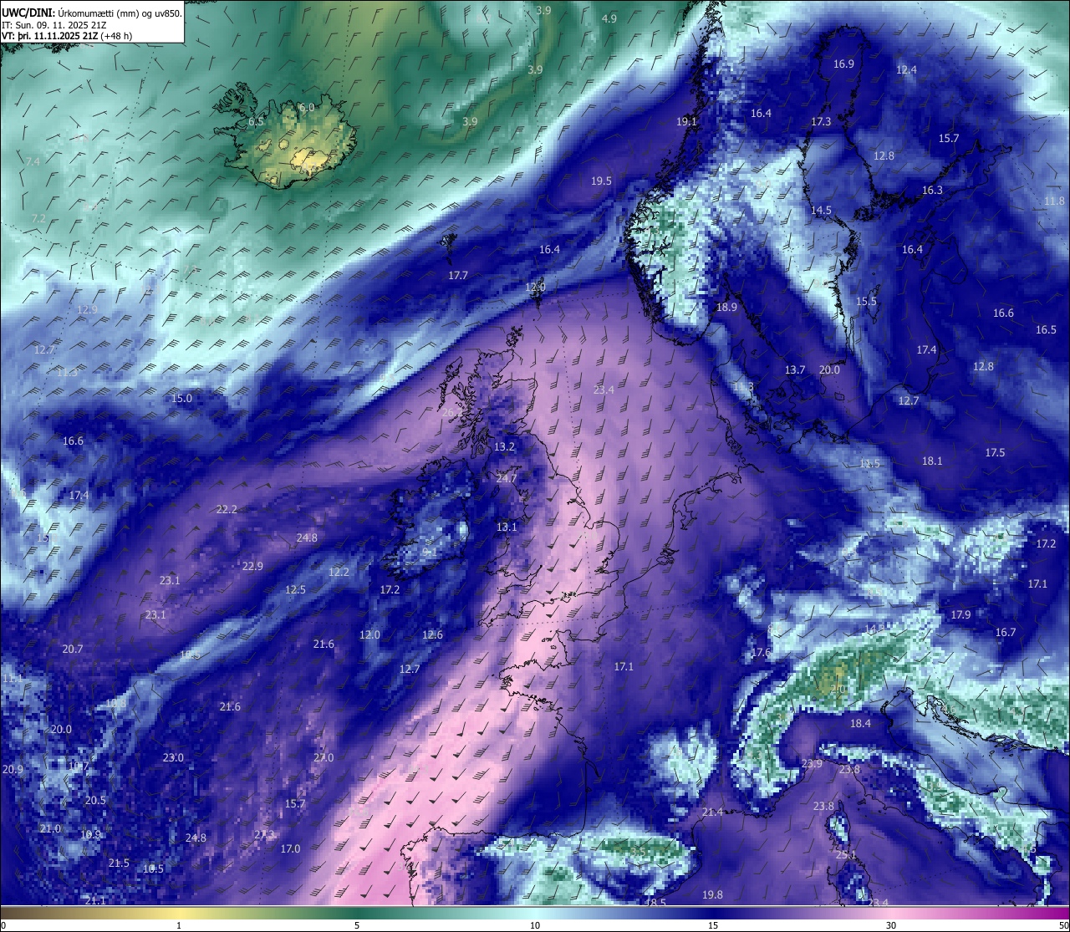Click the value "16.7" east of the Alps region
The image size is (1070, 932).
click(1006, 633)
